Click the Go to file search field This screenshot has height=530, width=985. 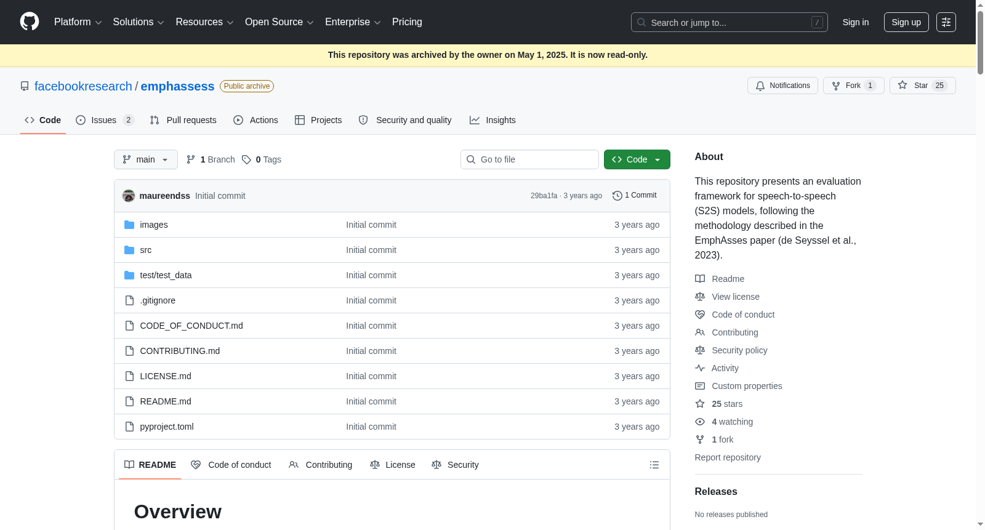coord(529,159)
